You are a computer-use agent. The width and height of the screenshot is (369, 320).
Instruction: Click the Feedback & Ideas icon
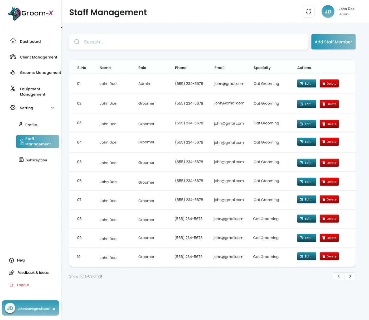pos(11,273)
